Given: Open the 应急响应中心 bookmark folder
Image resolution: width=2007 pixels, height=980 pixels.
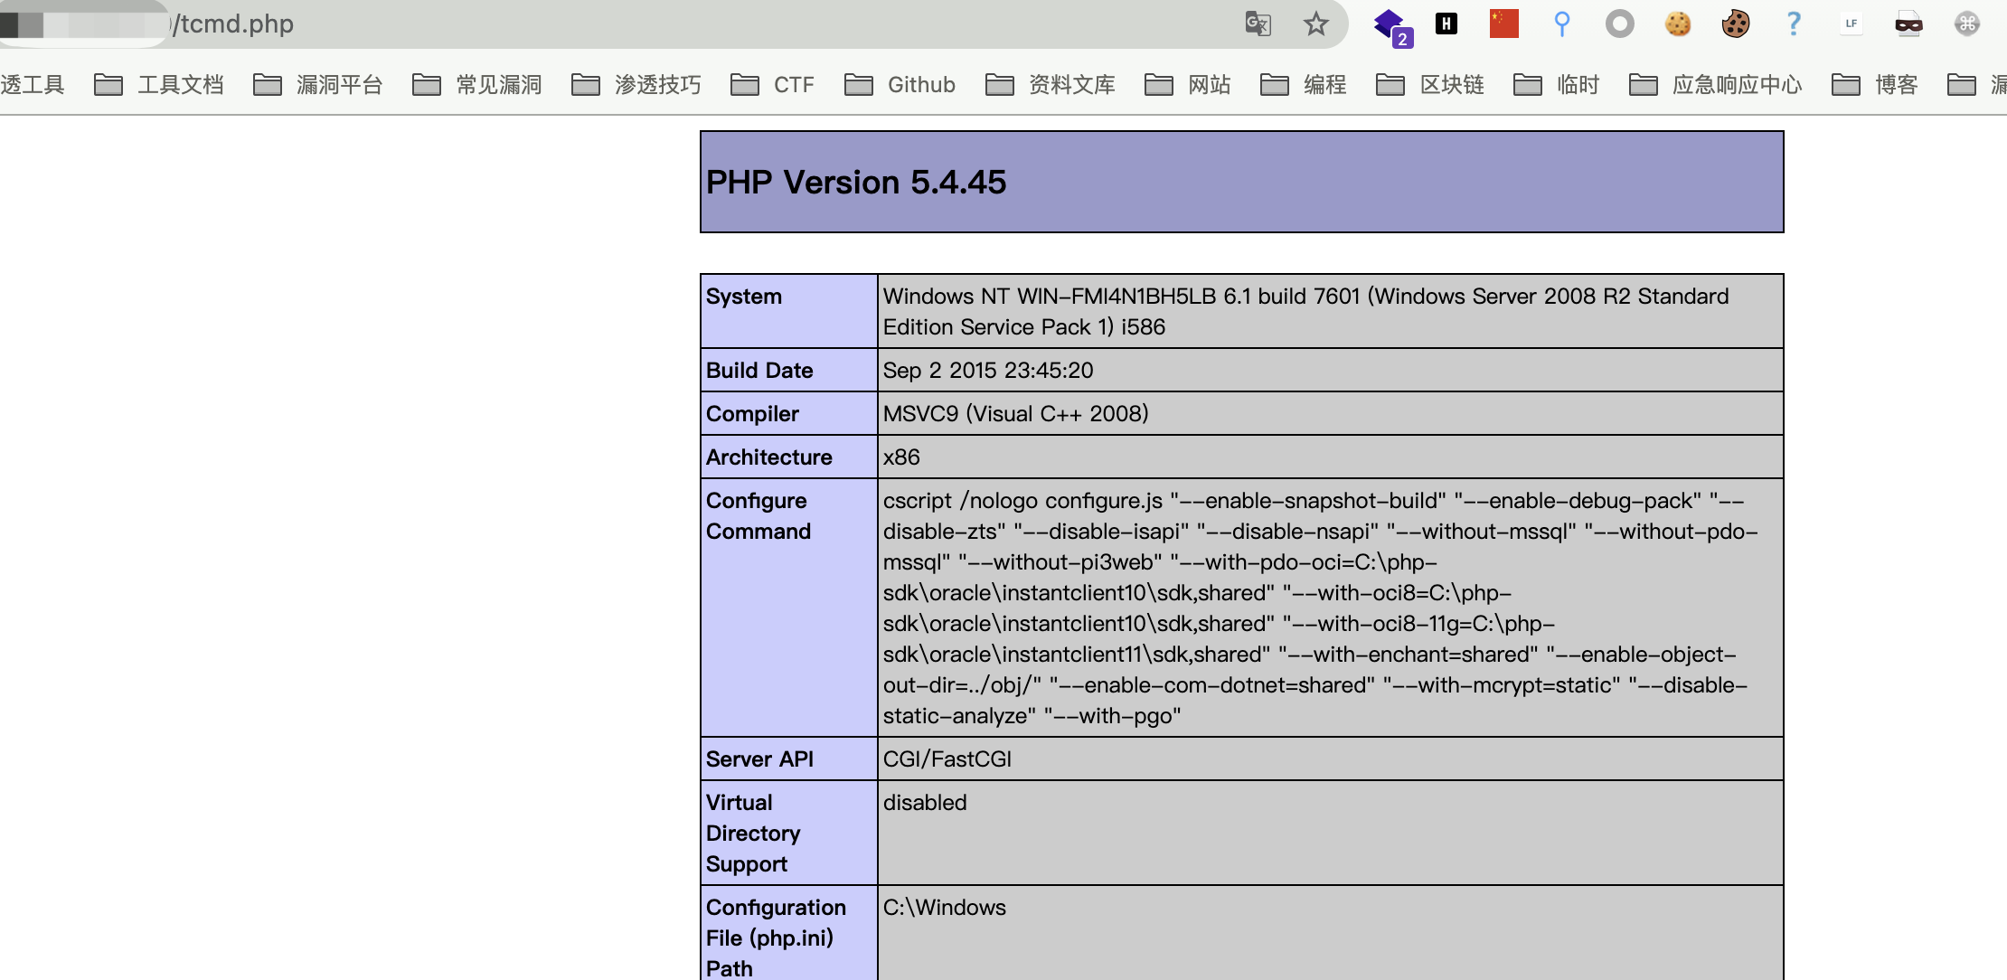Looking at the screenshot, I should coord(1716,85).
